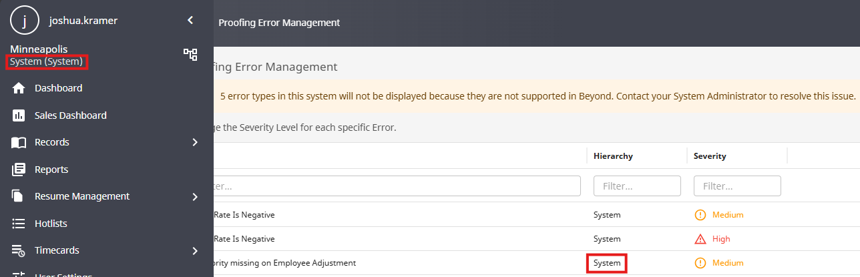Open the Sales Dashboard menu item

coord(70,115)
